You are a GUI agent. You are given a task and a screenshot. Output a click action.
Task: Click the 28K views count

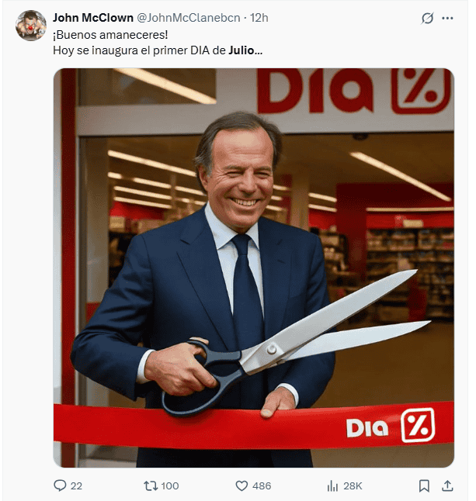pos(353,486)
